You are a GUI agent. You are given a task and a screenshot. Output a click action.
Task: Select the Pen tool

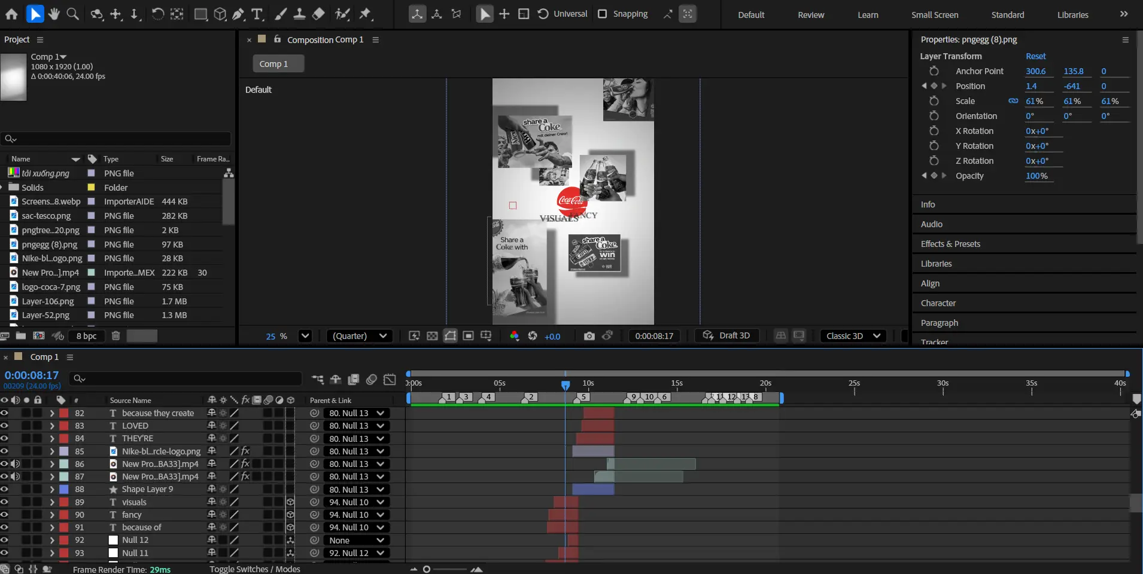tap(238, 14)
